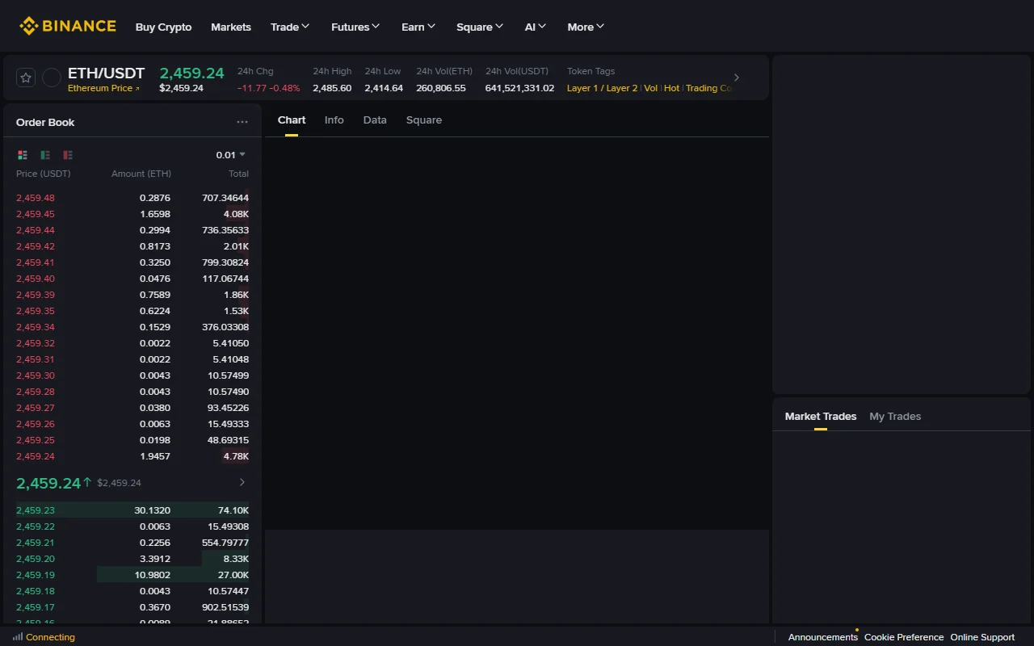Viewport: 1034px width, 646px height.
Task: Click the Vol token tag
Action: [x=651, y=88]
